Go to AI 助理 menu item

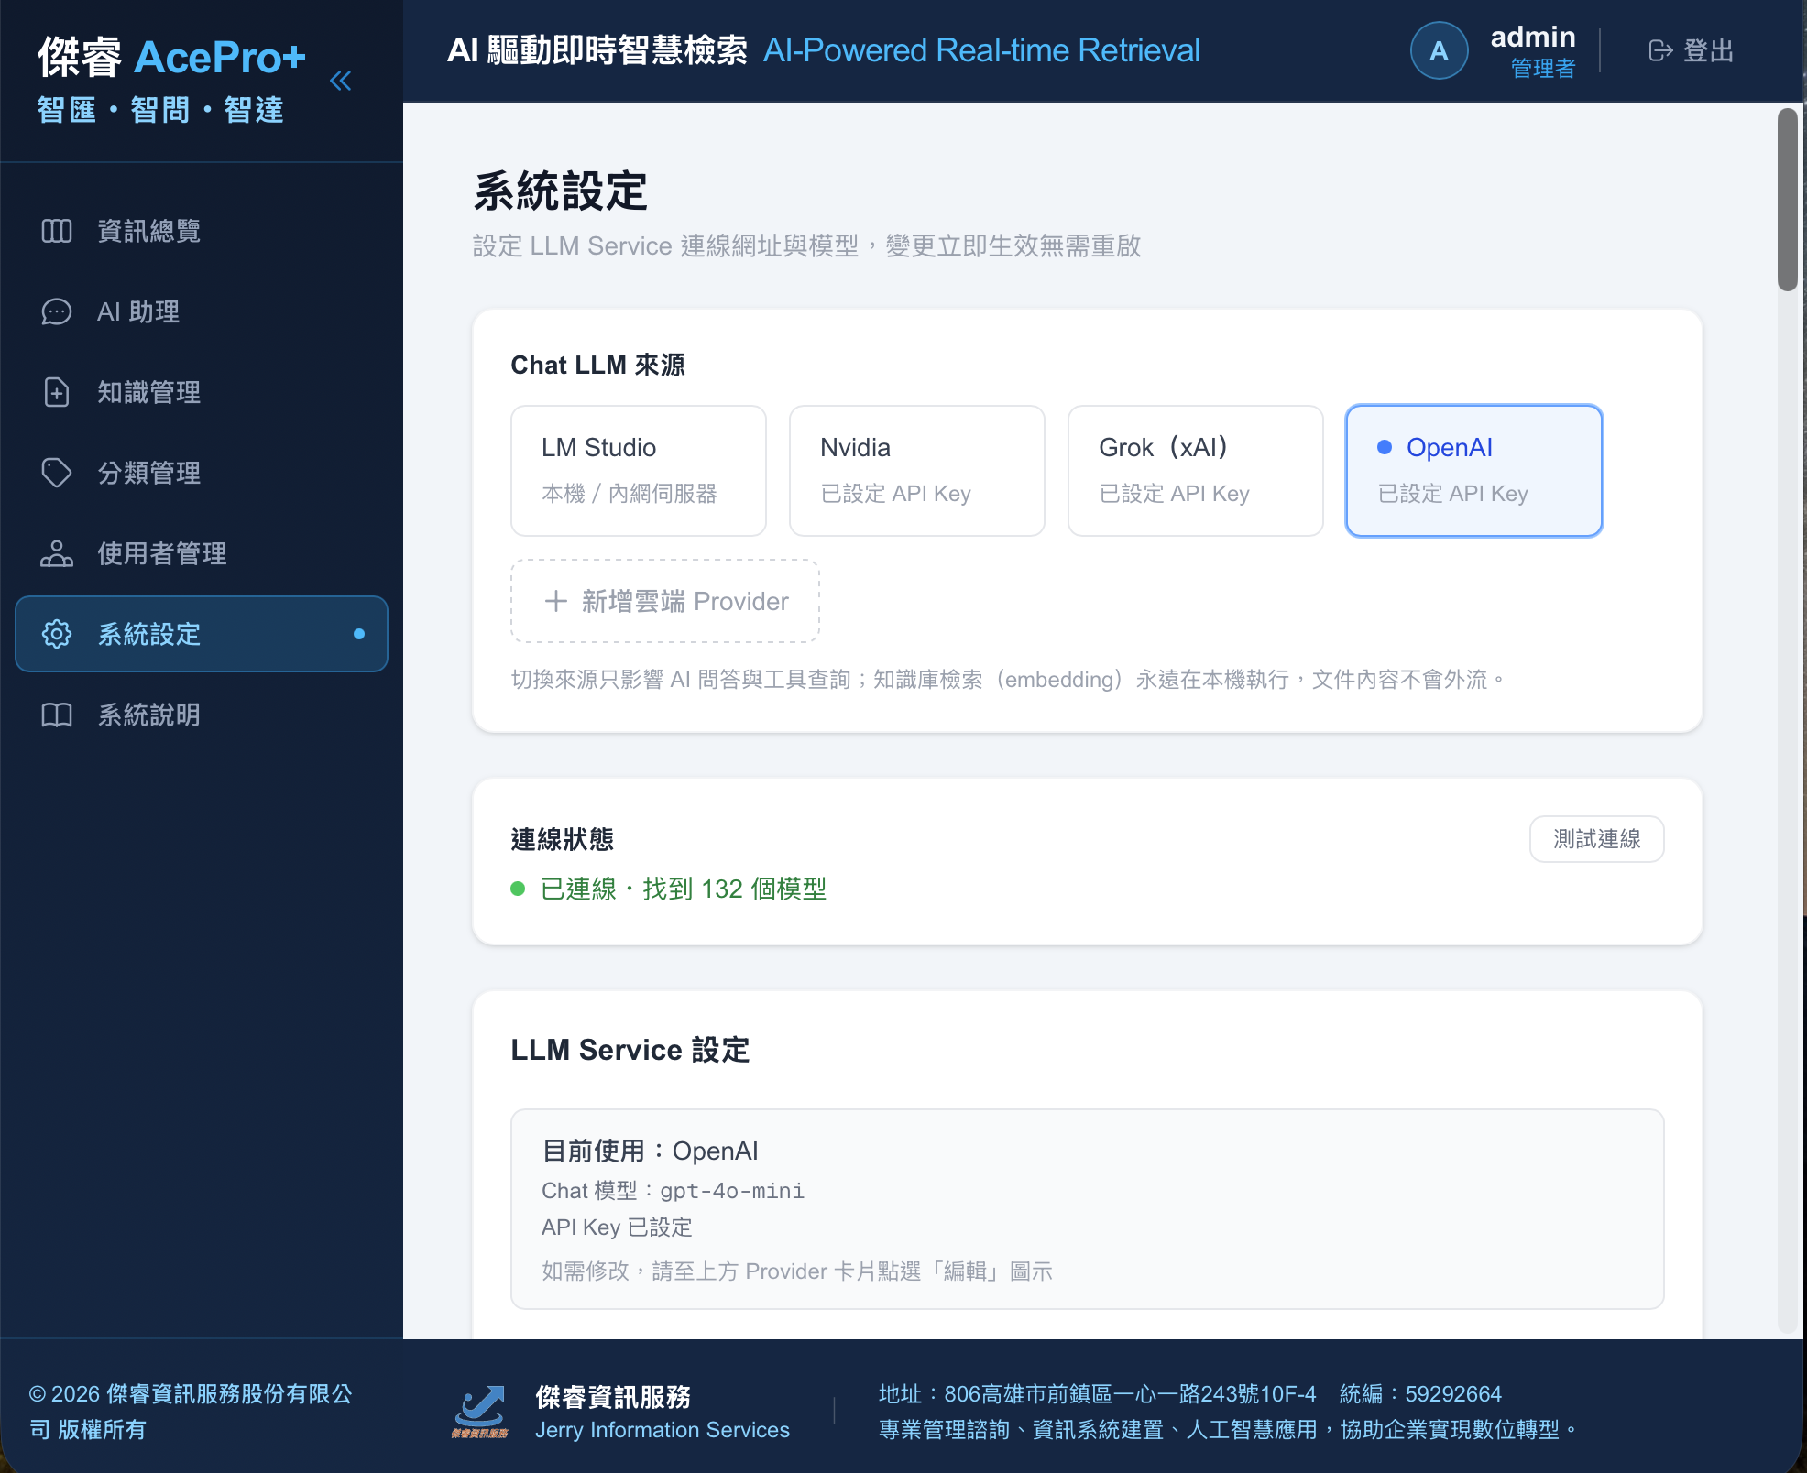point(202,311)
